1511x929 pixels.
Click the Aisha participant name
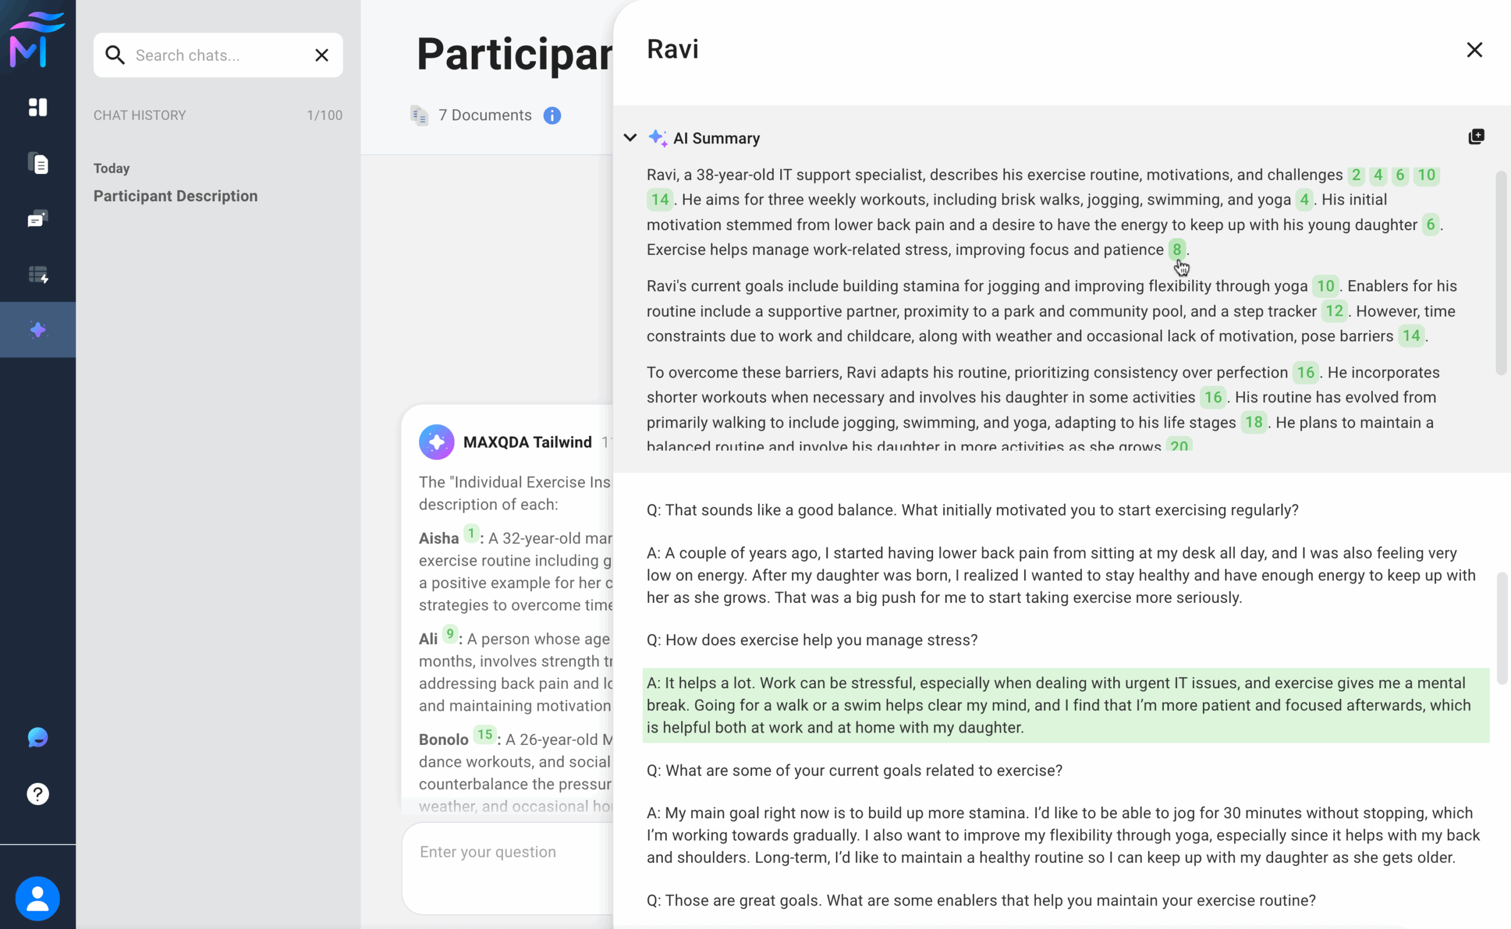pos(439,538)
